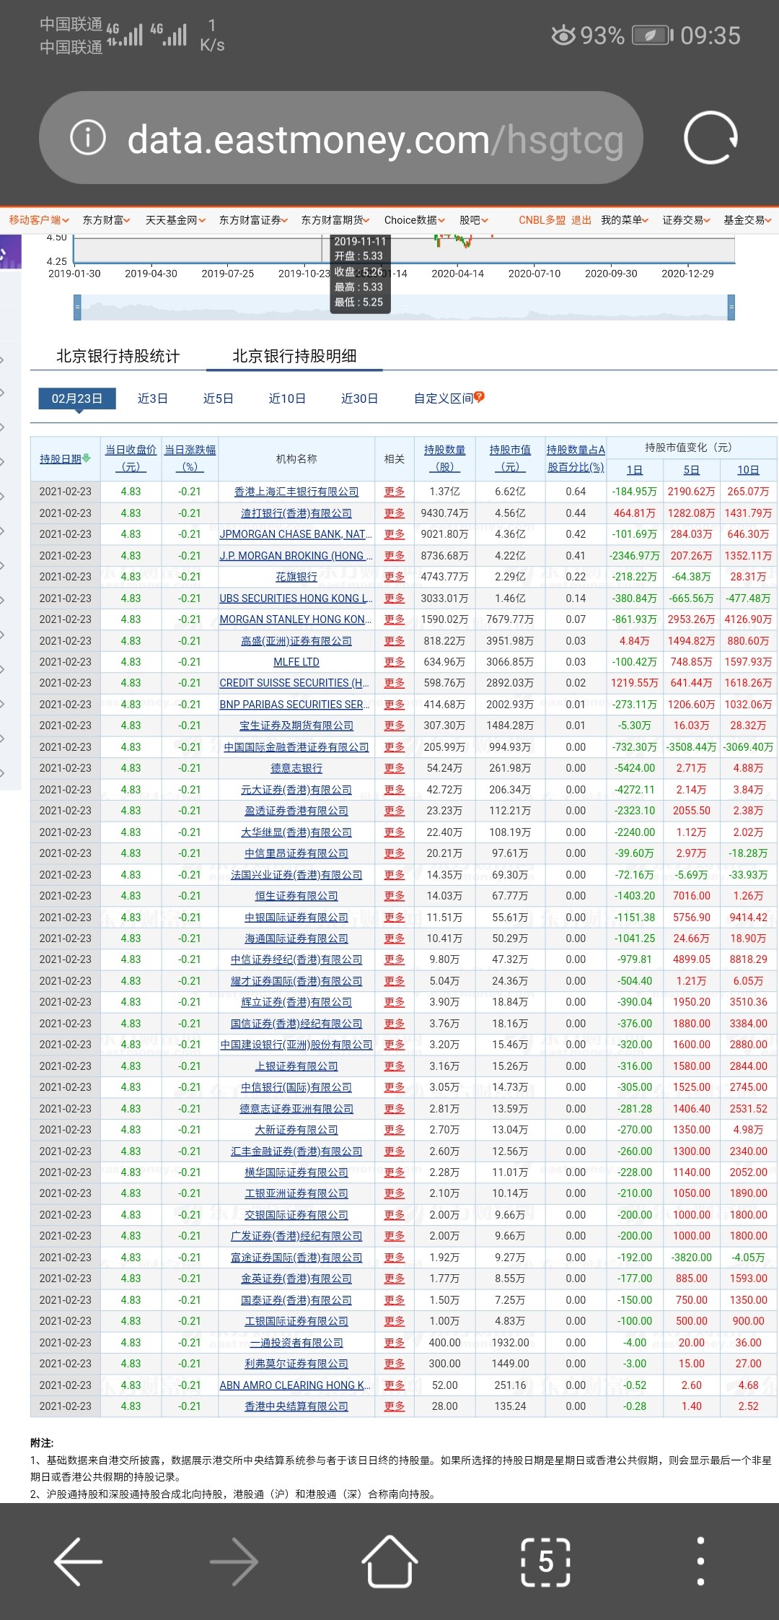This screenshot has width=779, height=1620.
Task: Switch to the 北京银行持股明细 tab
Action: 294,356
